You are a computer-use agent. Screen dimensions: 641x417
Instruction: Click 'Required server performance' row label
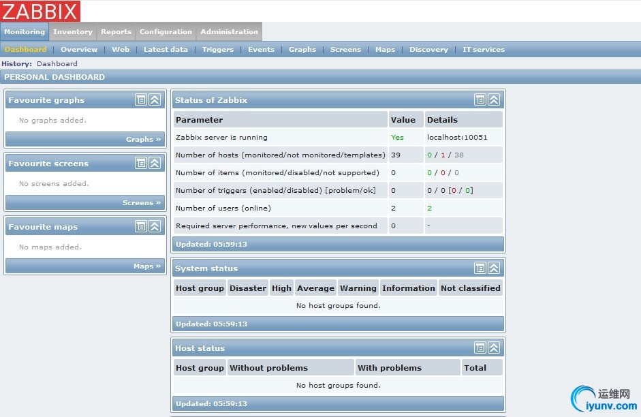pos(277,226)
